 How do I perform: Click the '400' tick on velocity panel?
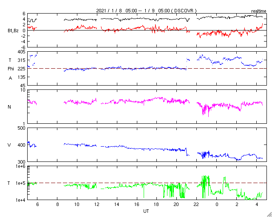(x=22, y=145)
